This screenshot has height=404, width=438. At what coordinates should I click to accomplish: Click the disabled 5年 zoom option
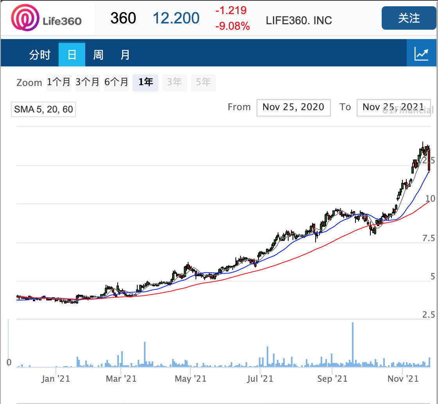coord(203,82)
